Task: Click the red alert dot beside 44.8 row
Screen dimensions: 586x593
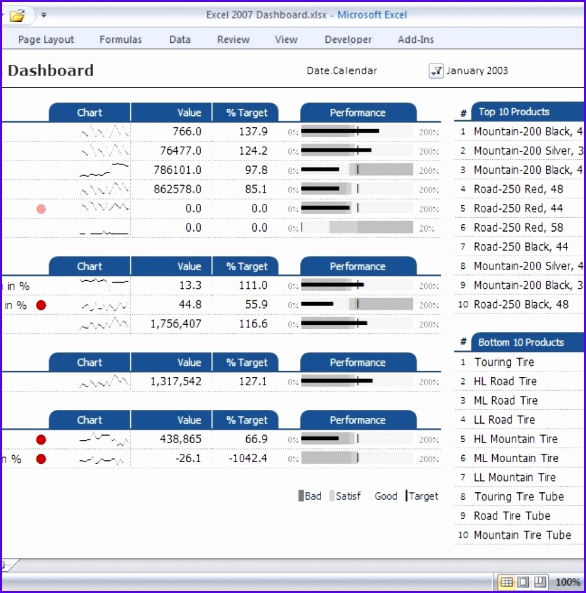Action: [x=41, y=305]
